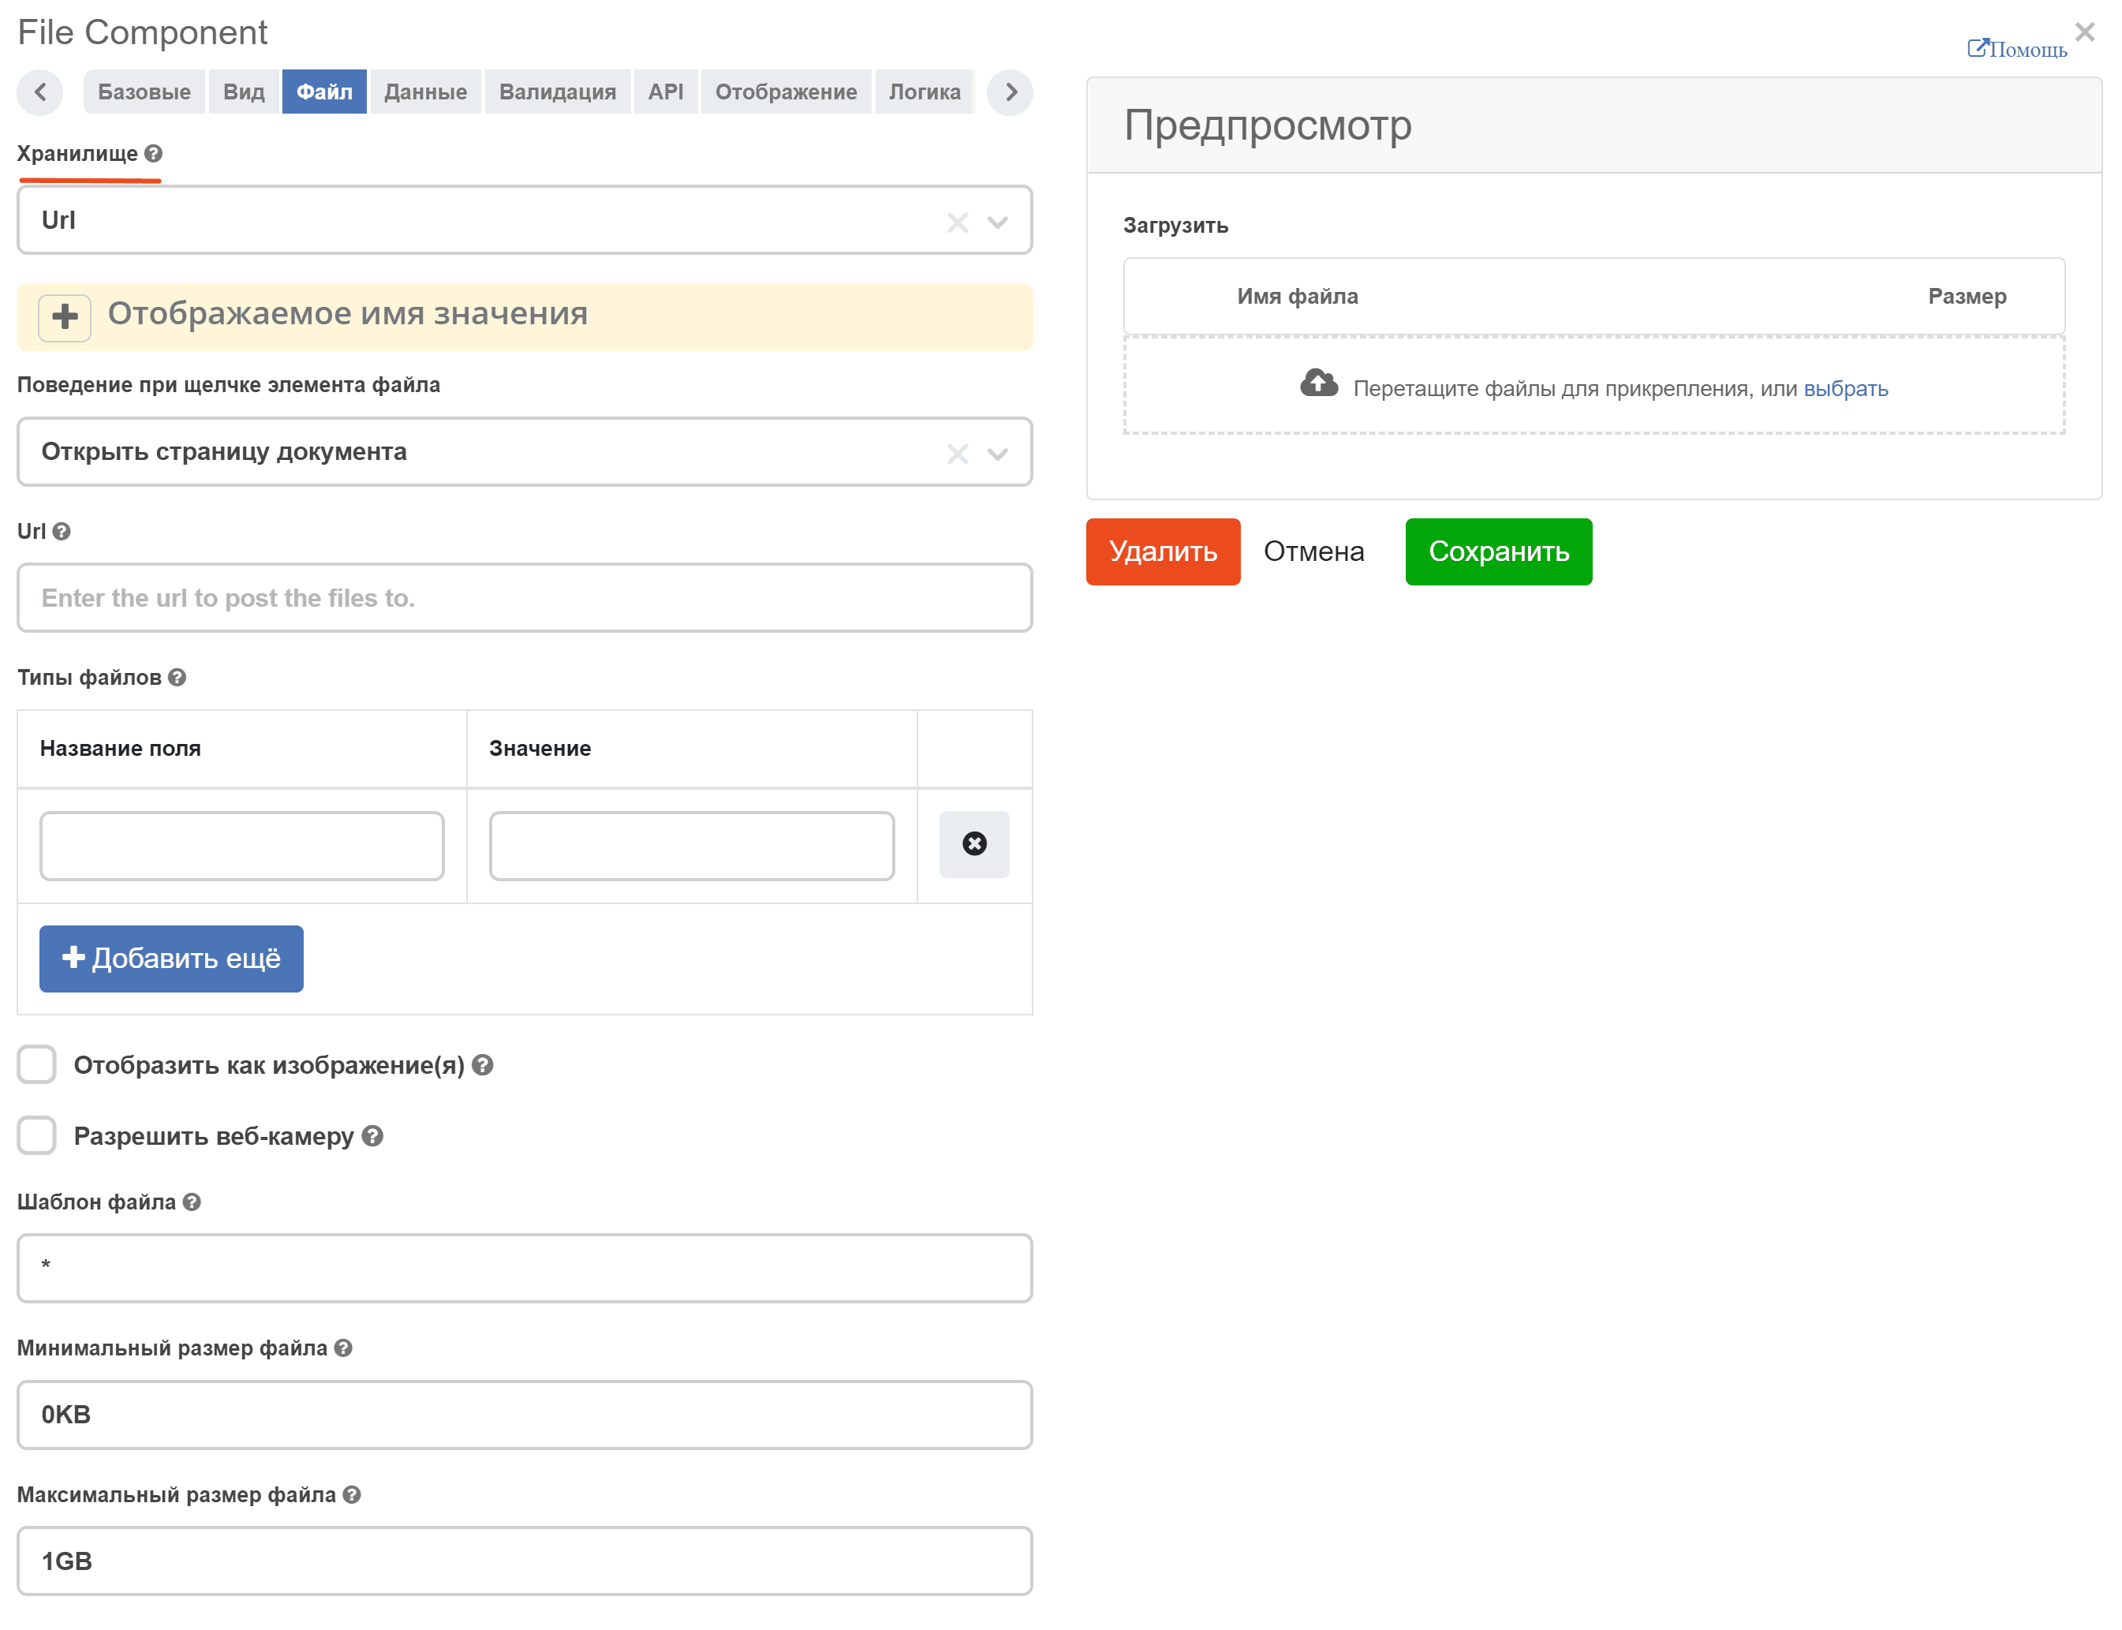Click the previous tabs arrow
The image size is (2122, 1630).
[39, 92]
